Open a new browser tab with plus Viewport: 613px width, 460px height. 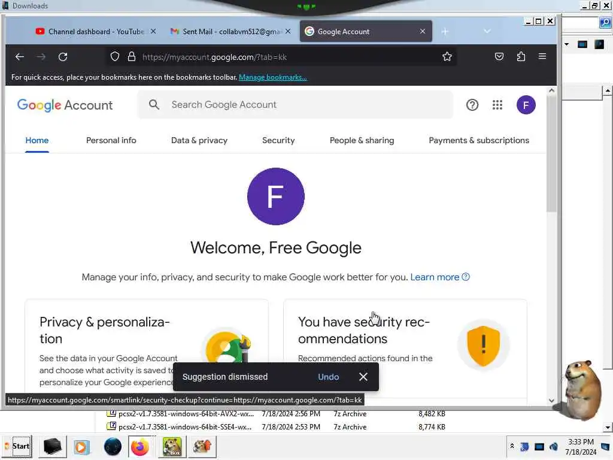445,31
